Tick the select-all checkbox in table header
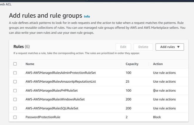The image size is (194, 125). (x=15, y=64)
